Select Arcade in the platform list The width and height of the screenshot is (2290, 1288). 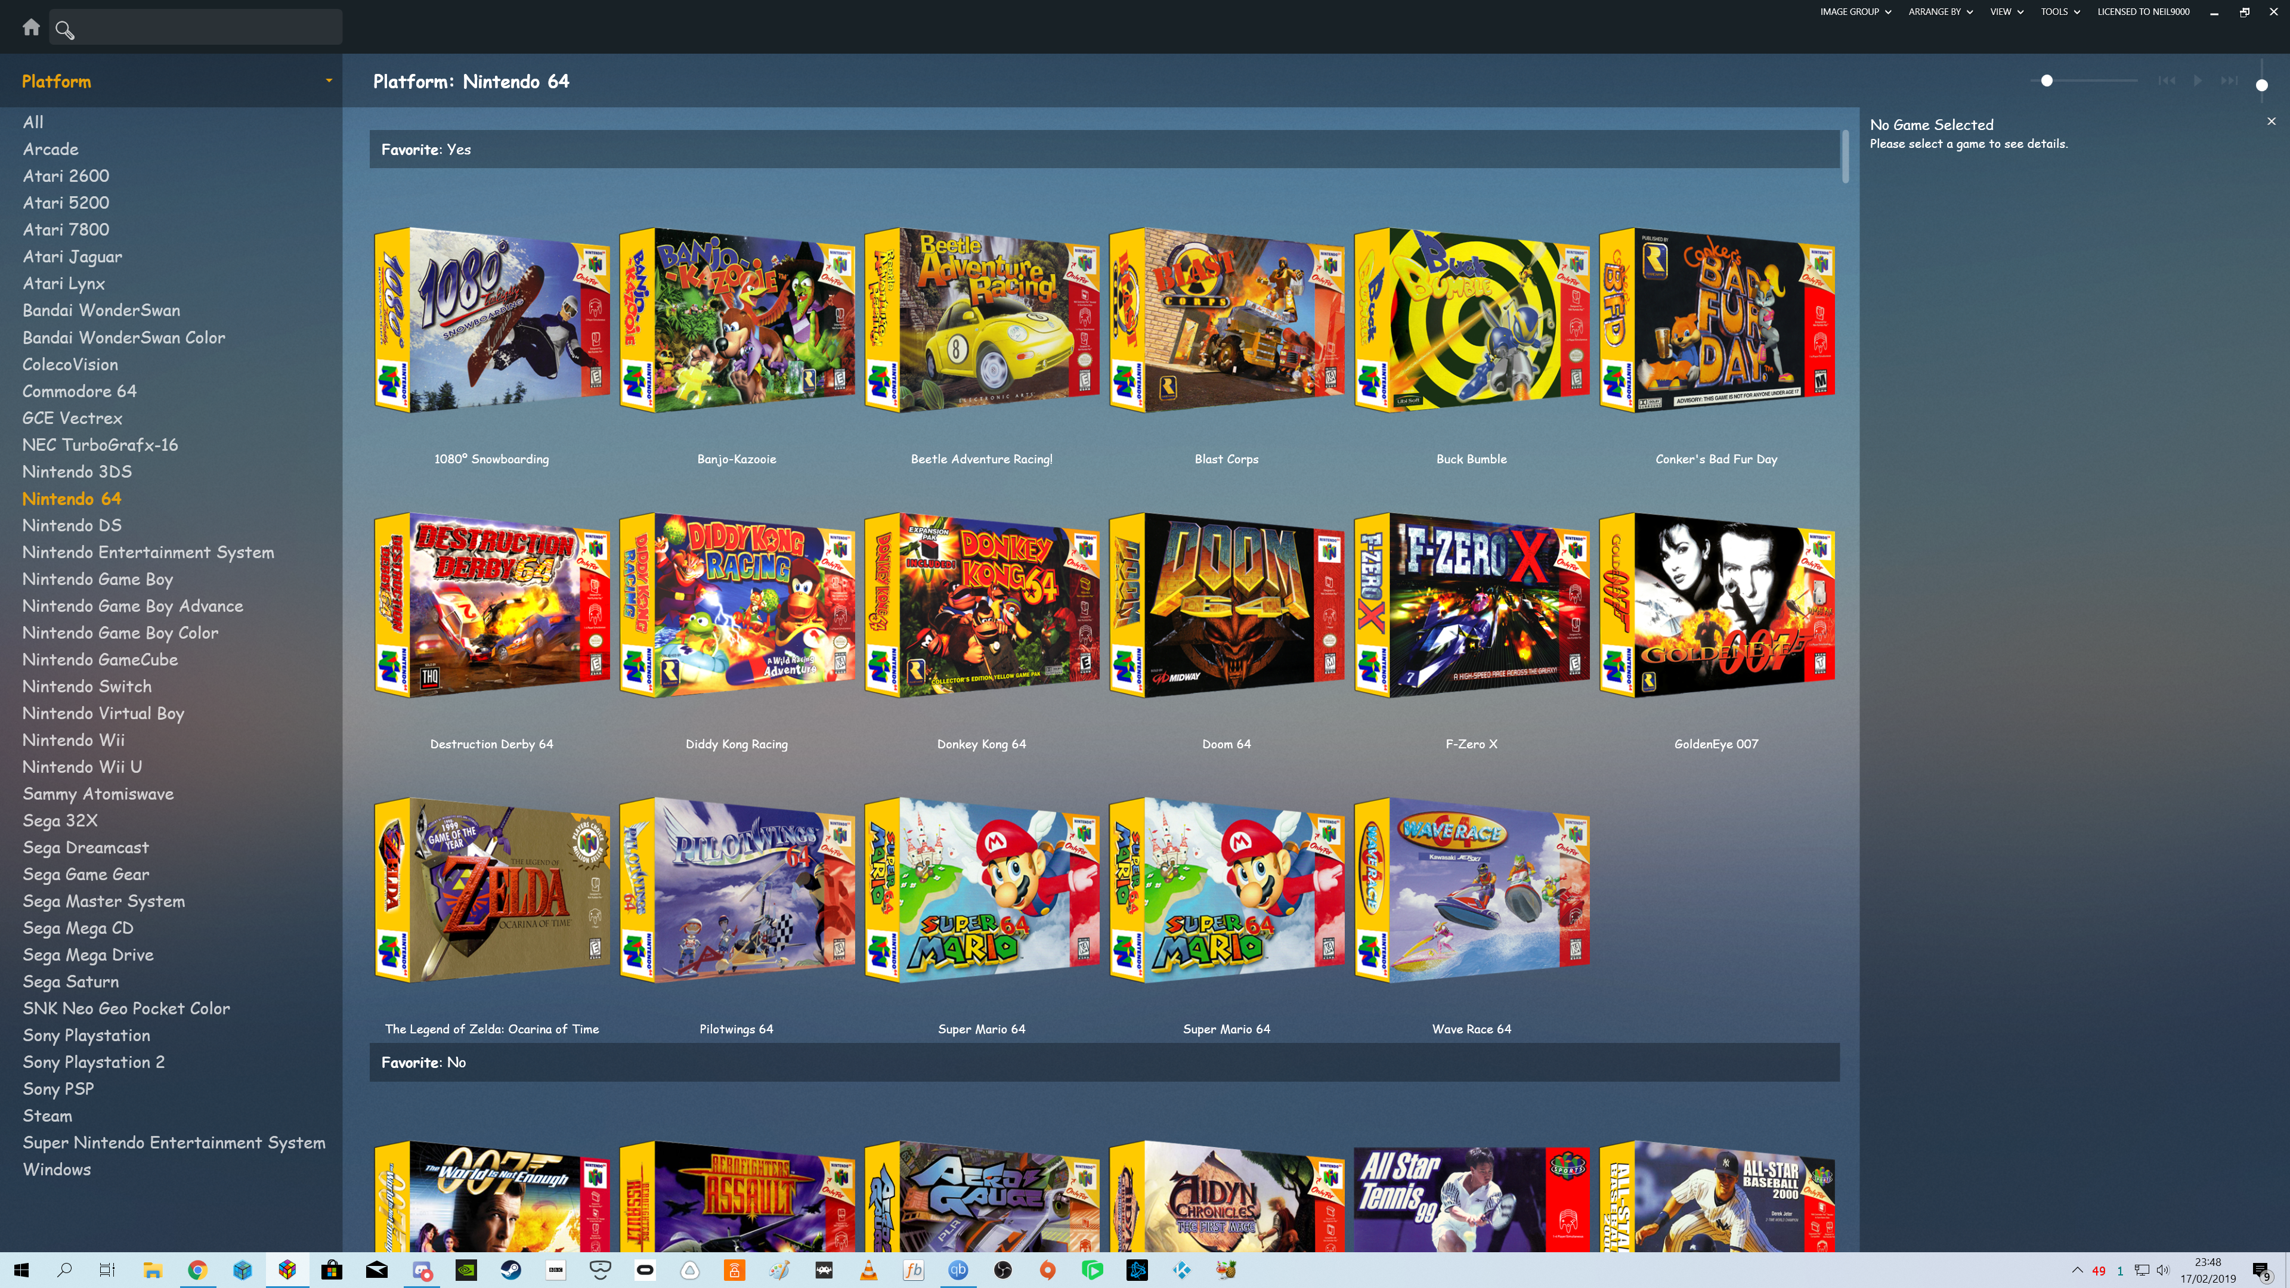51,149
